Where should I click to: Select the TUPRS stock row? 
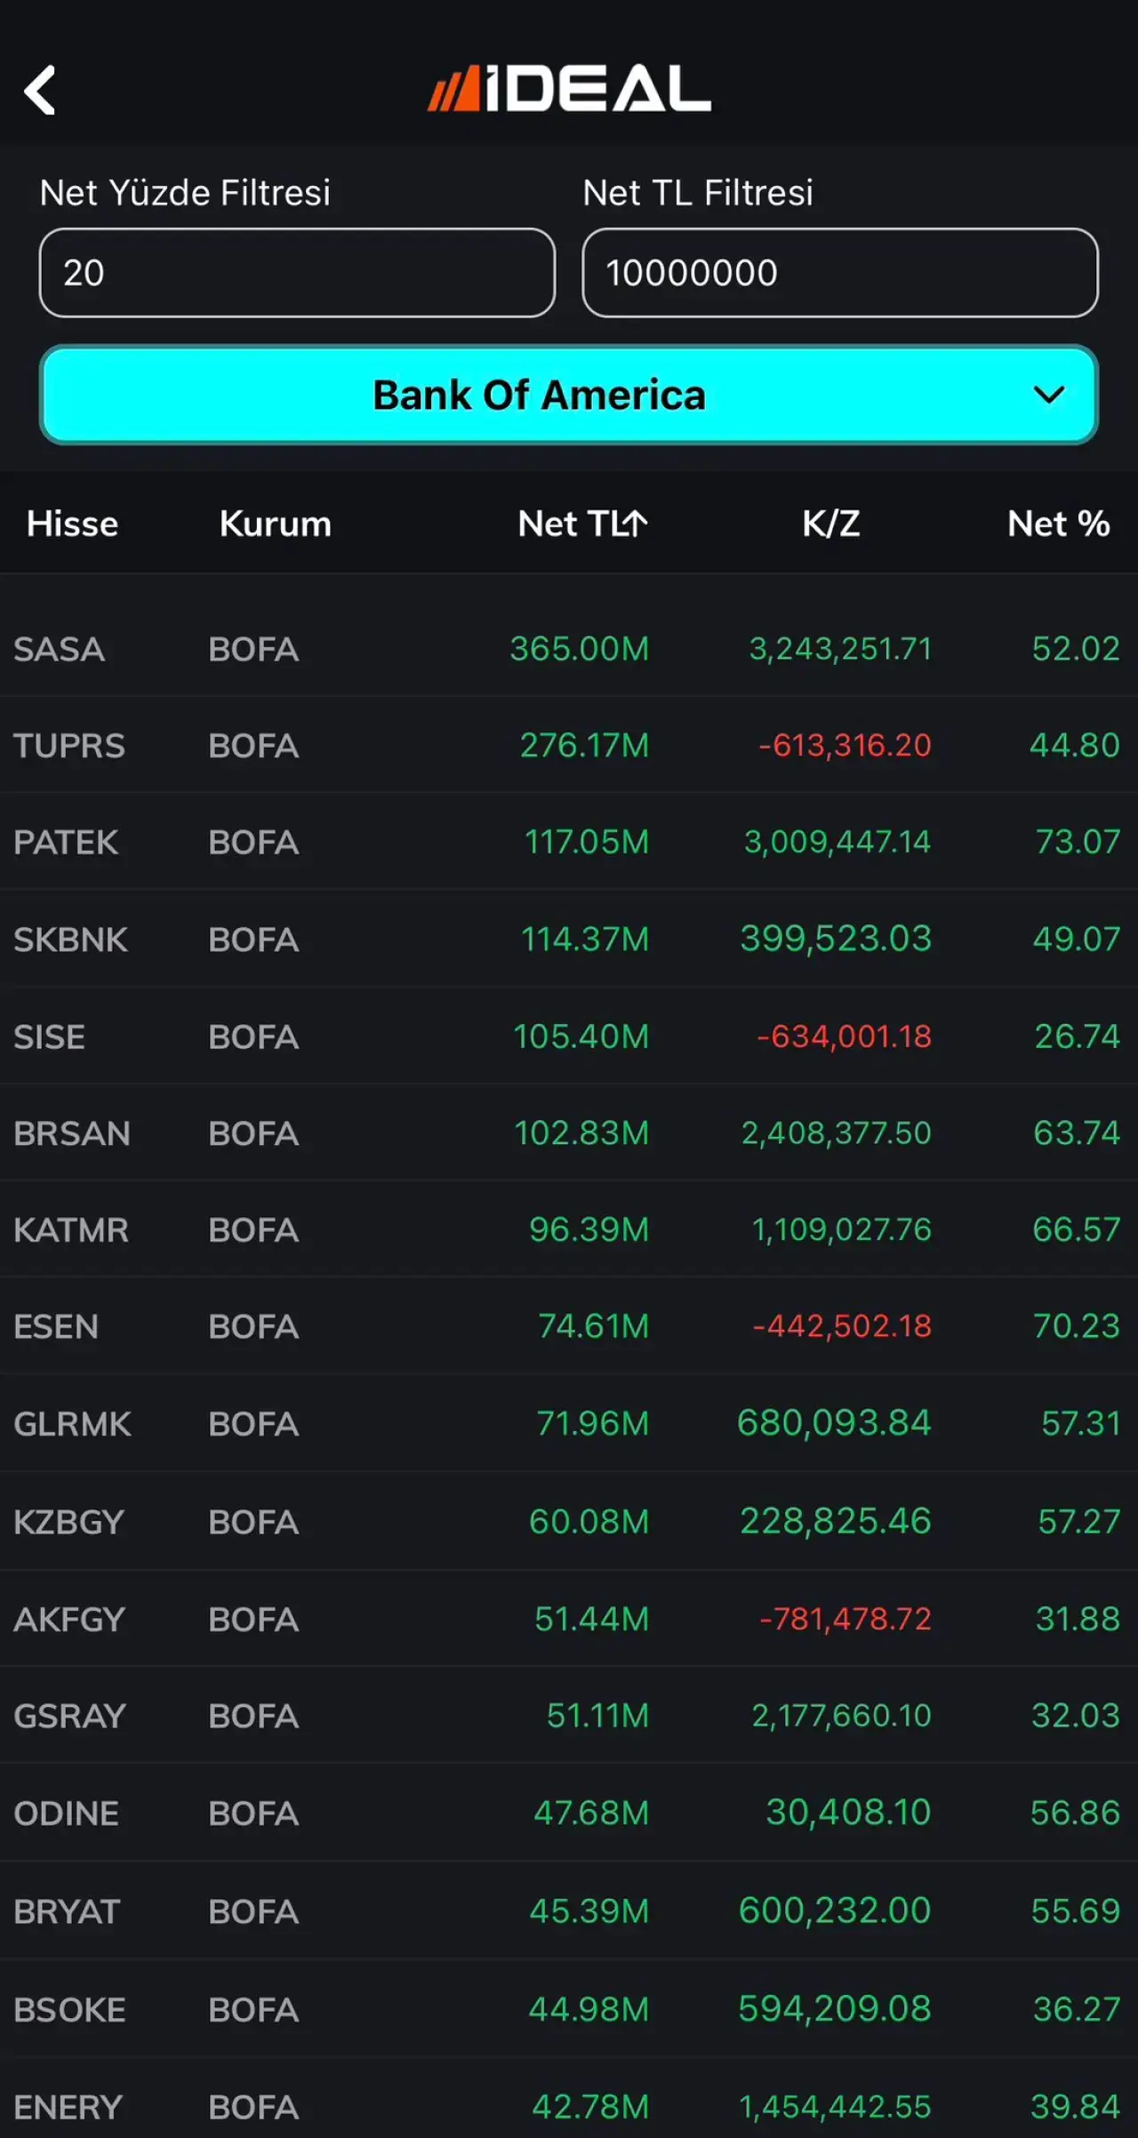click(68, 745)
